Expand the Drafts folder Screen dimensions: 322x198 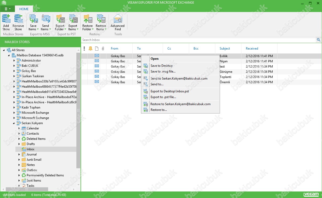click(19, 144)
